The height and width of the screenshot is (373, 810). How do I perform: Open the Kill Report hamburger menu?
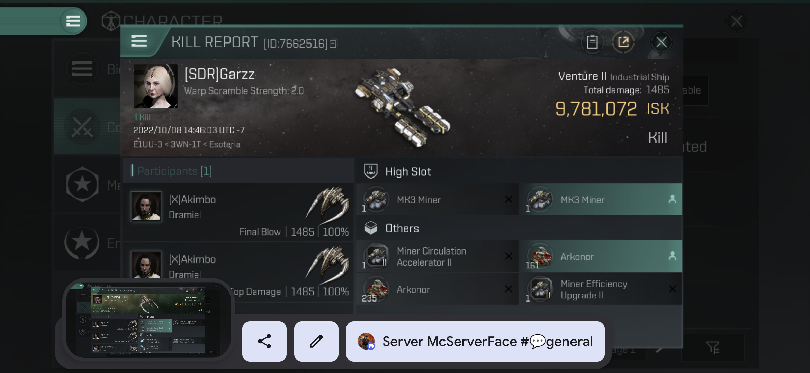point(139,41)
